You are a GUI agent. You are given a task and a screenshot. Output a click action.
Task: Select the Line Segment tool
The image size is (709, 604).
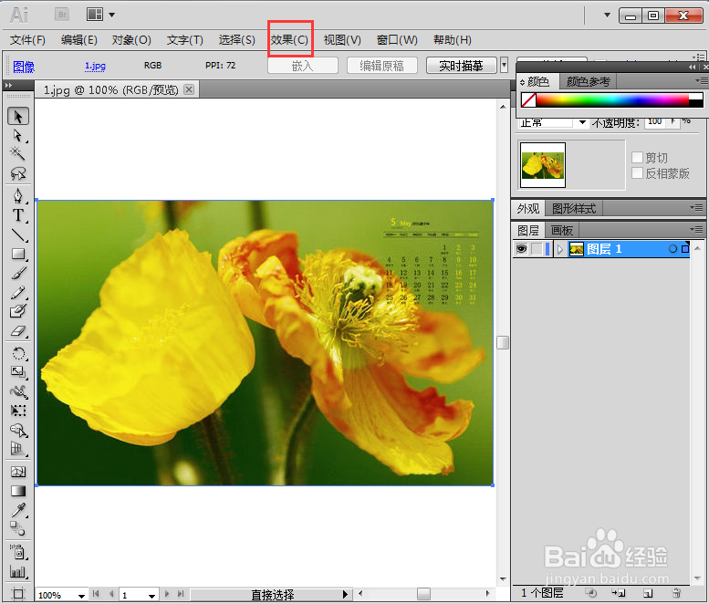click(18, 235)
